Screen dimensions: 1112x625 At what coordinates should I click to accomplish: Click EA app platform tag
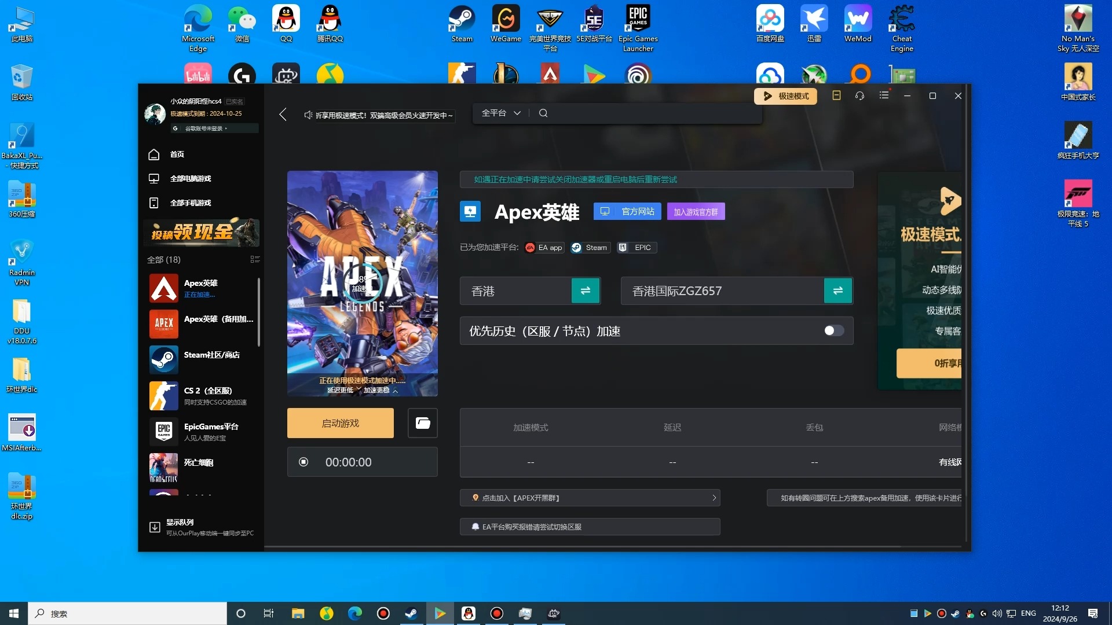coord(544,248)
